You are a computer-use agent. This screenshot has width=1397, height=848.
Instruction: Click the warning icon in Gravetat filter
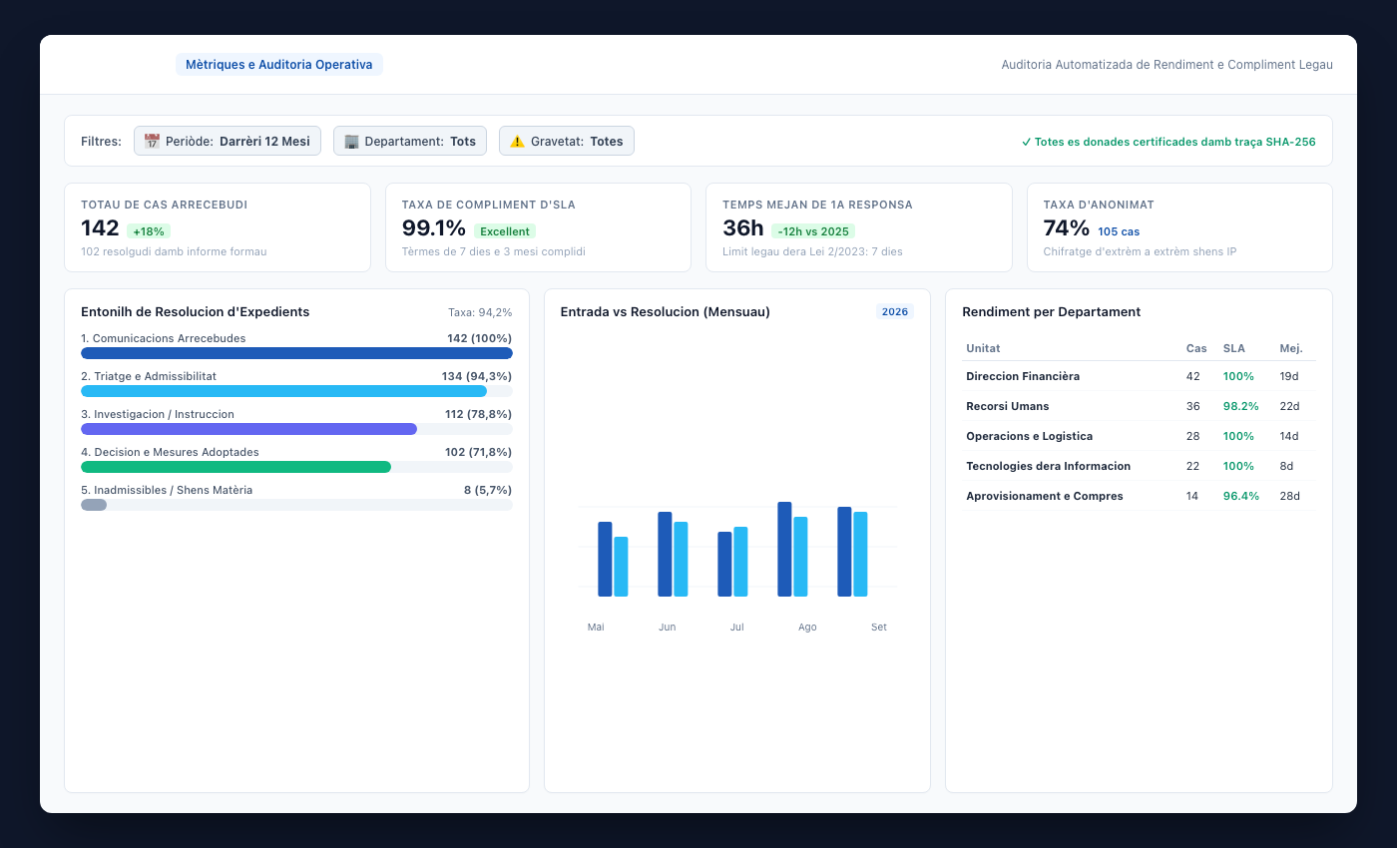pyautogui.click(x=517, y=141)
